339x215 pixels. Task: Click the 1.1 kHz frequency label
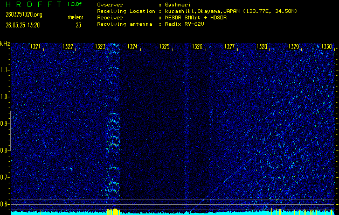click(x=5, y=70)
